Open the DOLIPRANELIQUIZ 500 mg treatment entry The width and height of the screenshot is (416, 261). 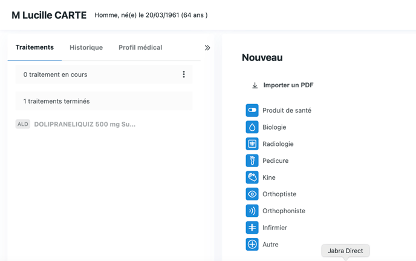coord(85,124)
